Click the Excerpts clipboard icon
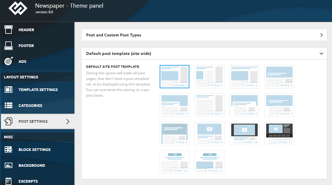This screenshot has width=332, height=185. point(9,181)
